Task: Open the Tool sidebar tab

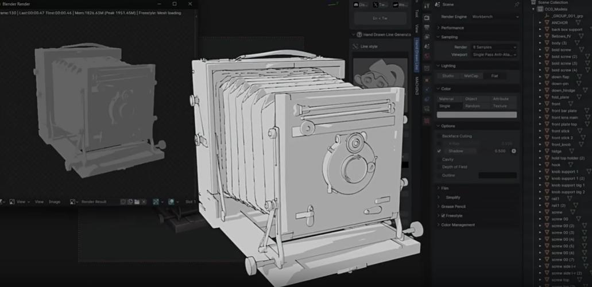Action: tap(417, 14)
